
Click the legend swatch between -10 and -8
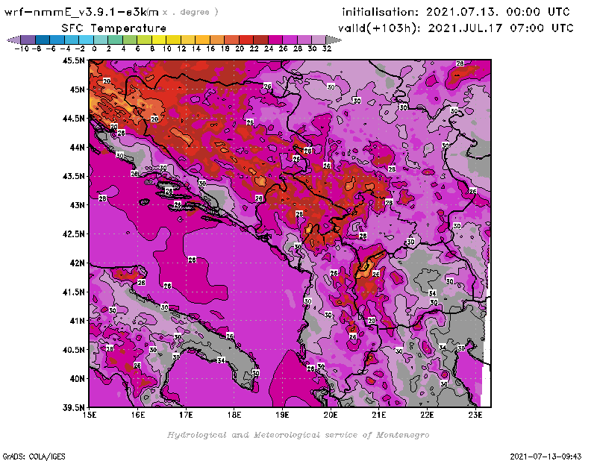[28, 40]
